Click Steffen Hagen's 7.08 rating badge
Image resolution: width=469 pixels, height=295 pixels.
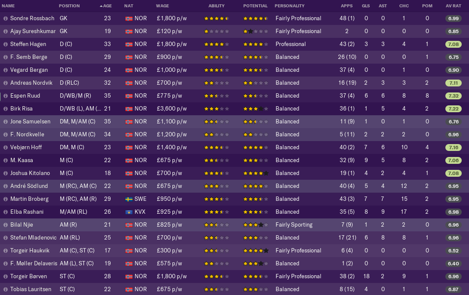pyautogui.click(x=454, y=44)
